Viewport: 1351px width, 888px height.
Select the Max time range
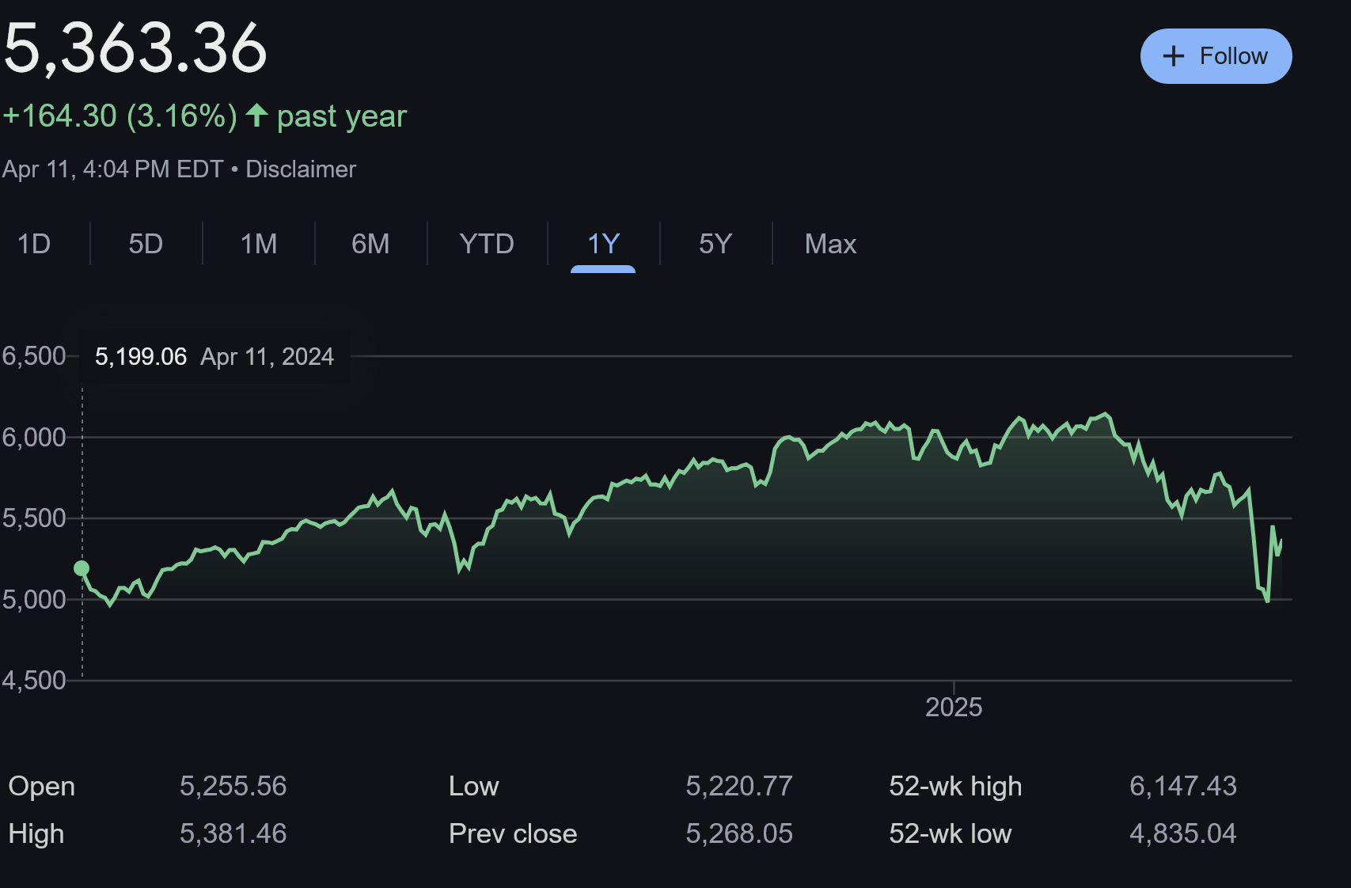click(830, 244)
